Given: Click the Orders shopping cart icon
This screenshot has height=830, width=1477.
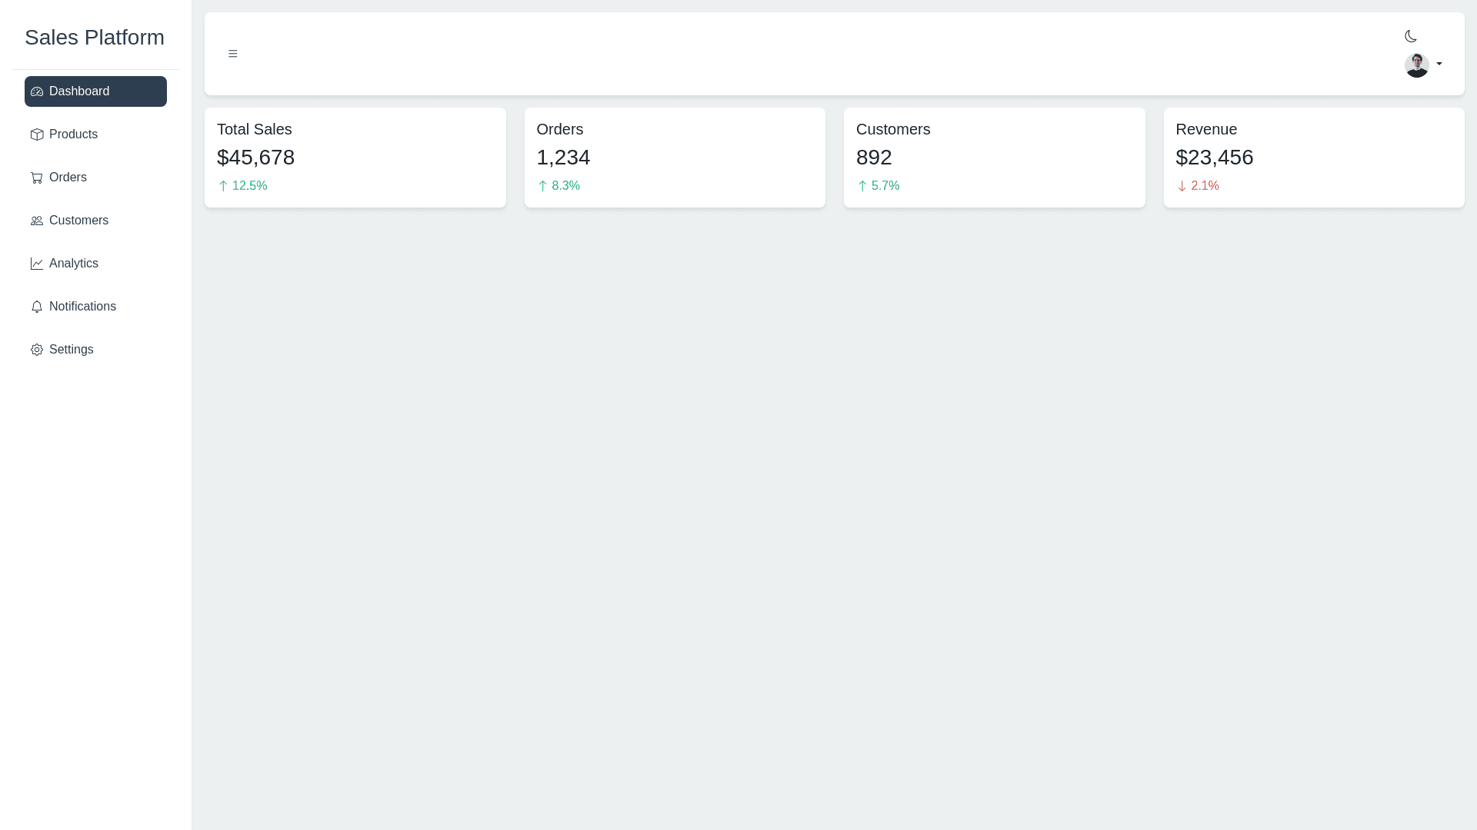Looking at the screenshot, I should (37, 178).
